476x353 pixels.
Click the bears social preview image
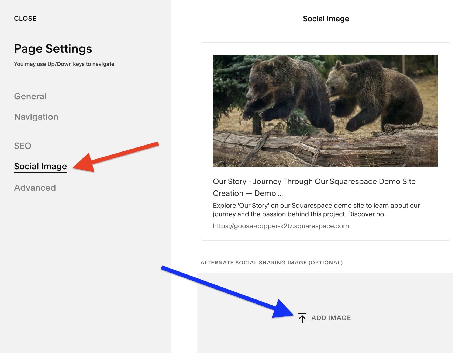tap(325, 111)
